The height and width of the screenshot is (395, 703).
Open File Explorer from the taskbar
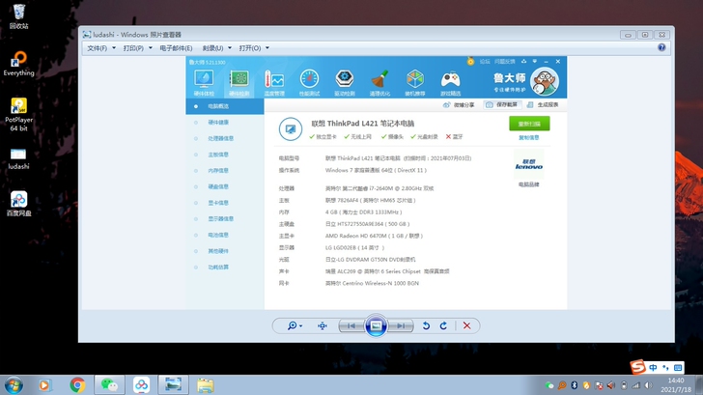pyautogui.click(x=206, y=385)
